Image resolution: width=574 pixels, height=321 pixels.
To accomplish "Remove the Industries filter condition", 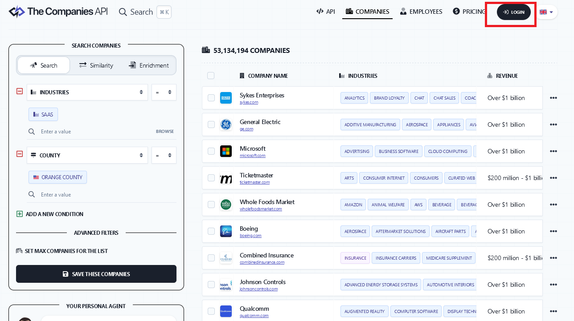I will pos(20,91).
